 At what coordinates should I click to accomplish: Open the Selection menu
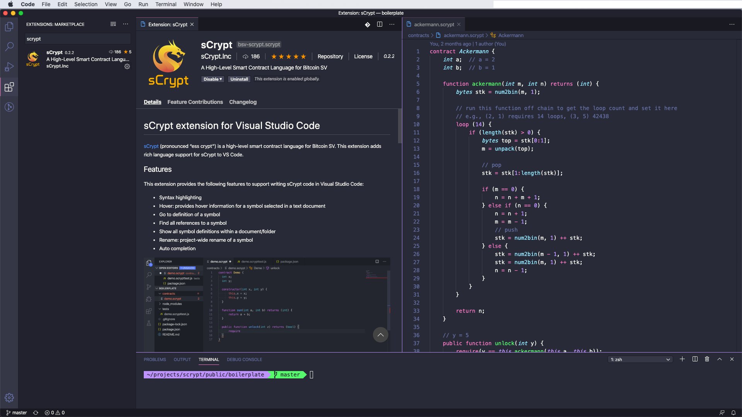86,4
